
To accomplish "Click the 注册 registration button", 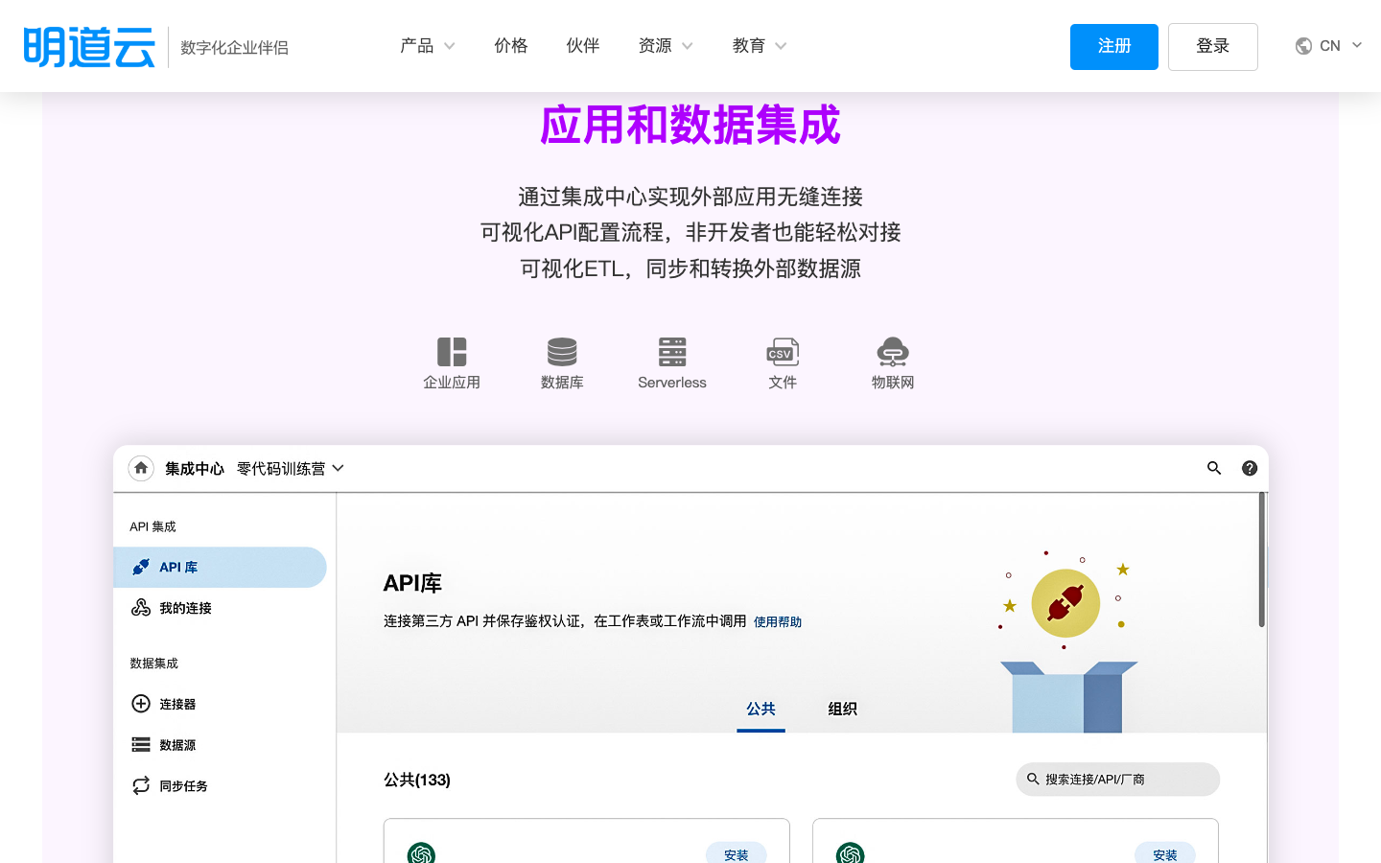I will click(x=1113, y=45).
